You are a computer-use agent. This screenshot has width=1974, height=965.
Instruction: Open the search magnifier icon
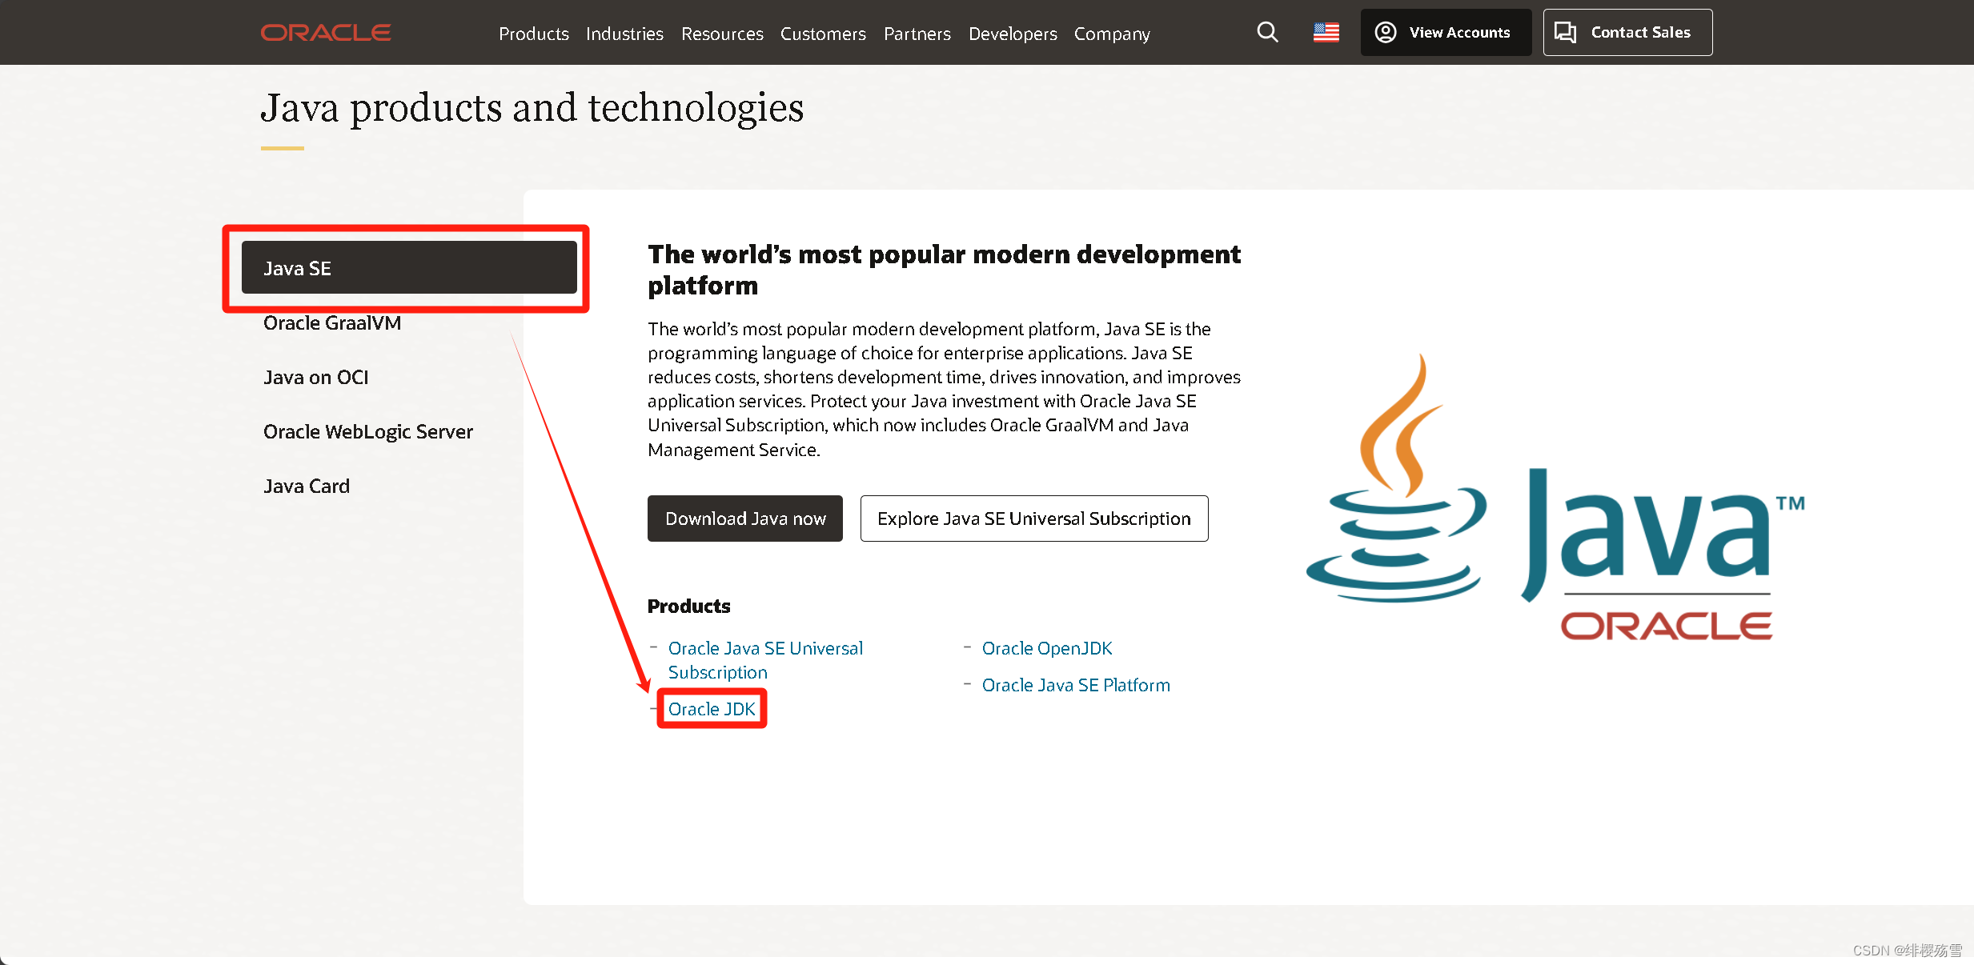1267,32
